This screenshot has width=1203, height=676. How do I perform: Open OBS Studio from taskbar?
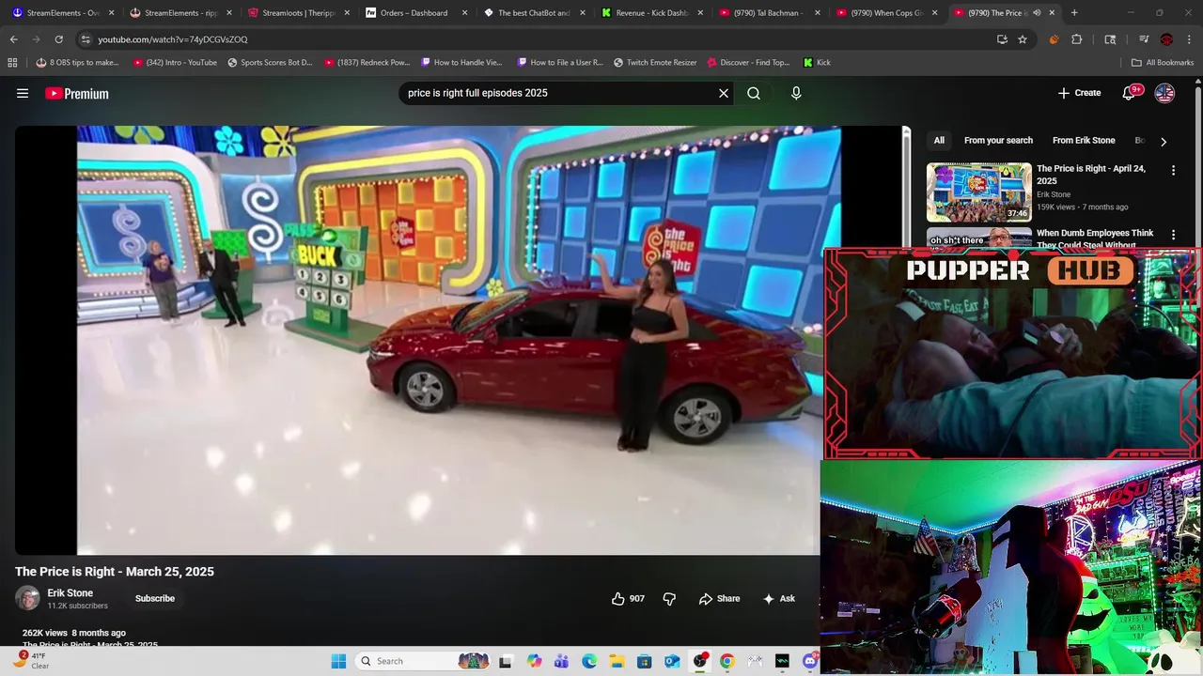pyautogui.click(x=699, y=661)
